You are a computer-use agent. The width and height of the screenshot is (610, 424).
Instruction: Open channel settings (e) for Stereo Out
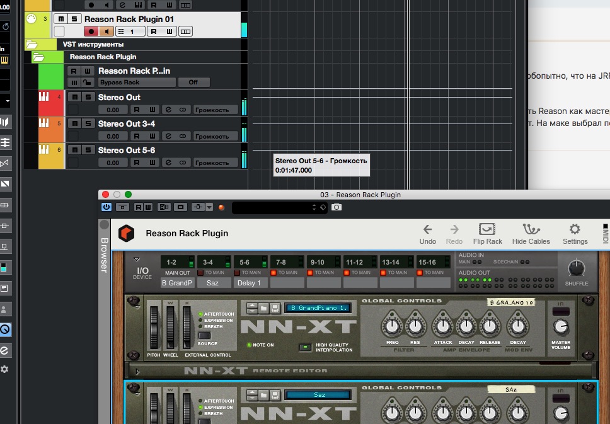[168, 110]
